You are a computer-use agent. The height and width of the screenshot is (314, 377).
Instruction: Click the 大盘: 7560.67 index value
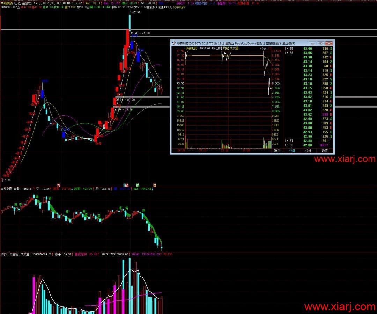point(23,189)
